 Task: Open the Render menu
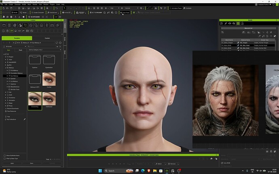pyautogui.click(x=35, y=4)
